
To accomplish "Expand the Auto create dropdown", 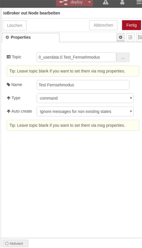I will click(85, 111).
